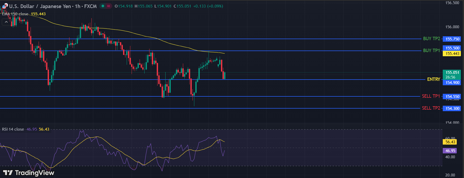This screenshot has height=178, width=464.
Task: Click the green current price 155.051 tag
Action: (452, 73)
